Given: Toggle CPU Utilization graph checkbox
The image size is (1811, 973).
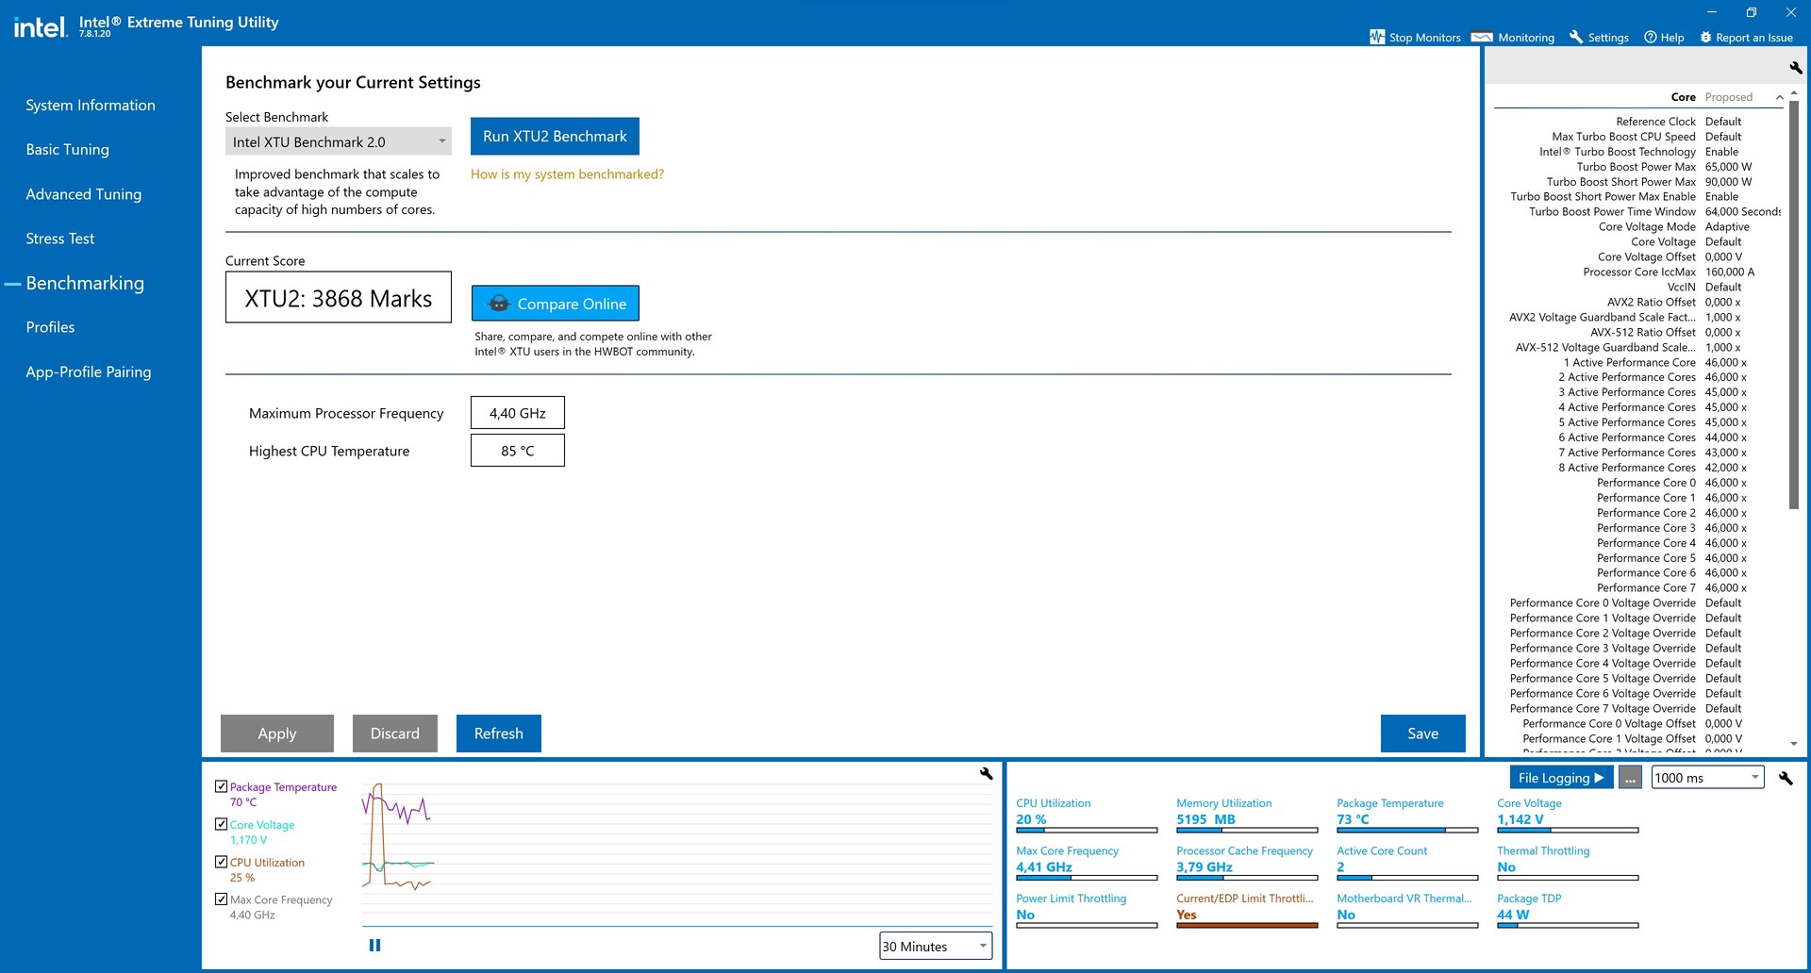Looking at the screenshot, I should pyautogui.click(x=221, y=862).
